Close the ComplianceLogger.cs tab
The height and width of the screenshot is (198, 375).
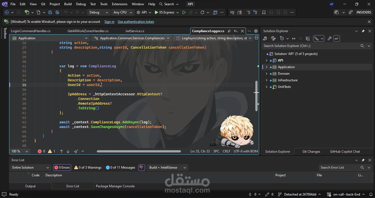[242, 31]
